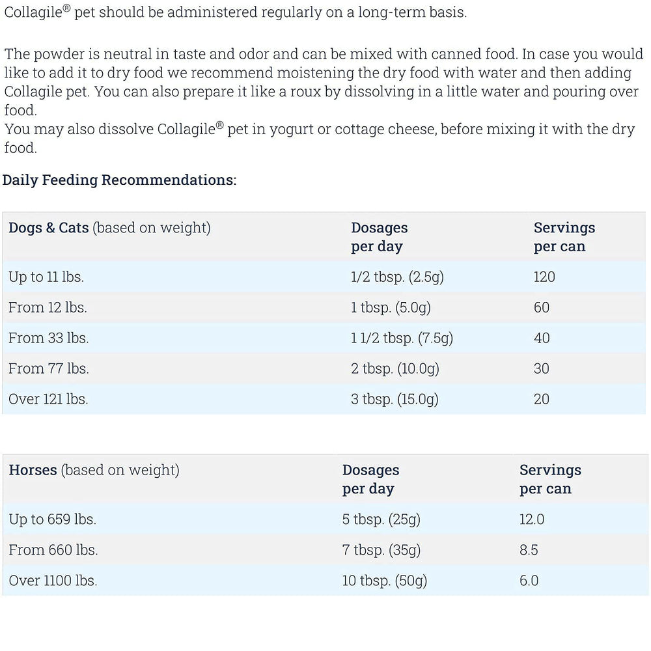Select the Over 1100 lbs. row
The image size is (651, 651).
tap(325, 581)
